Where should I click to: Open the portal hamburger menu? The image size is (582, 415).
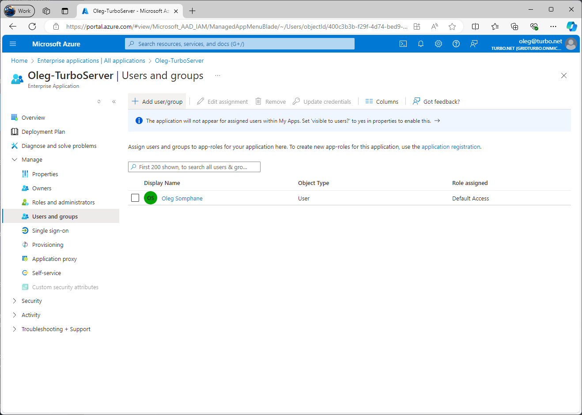click(x=12, y=44)
